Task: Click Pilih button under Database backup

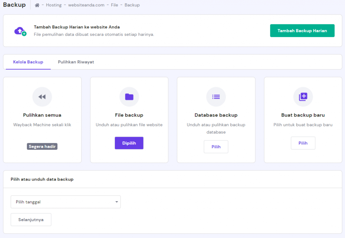Action: tap(216, 147)
